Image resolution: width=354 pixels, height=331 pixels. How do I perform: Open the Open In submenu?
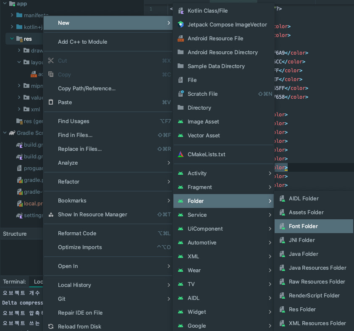(108, 266)
